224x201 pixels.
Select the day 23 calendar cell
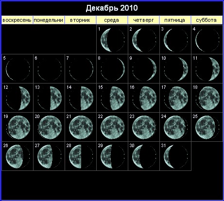point(144,127)
